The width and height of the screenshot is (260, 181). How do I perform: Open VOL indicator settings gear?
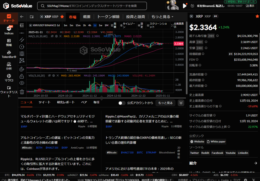(54, 75)
